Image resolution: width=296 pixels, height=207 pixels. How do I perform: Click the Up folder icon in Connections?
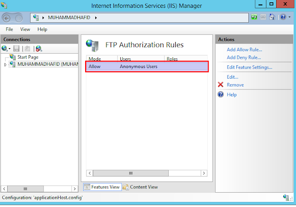click(27, 49)
